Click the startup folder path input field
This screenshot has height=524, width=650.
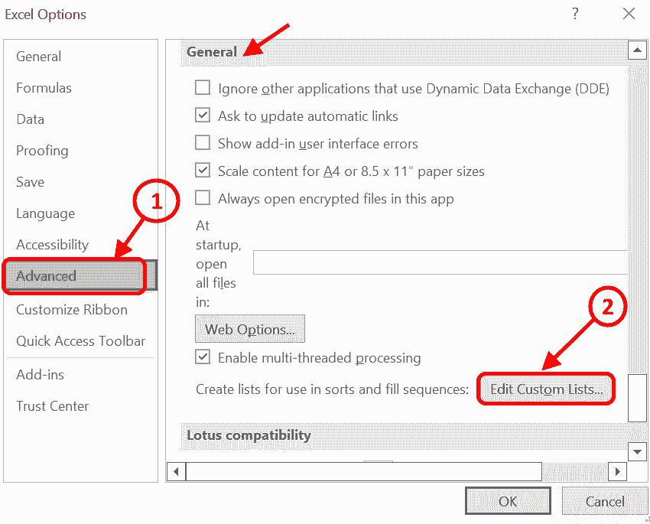440,262
